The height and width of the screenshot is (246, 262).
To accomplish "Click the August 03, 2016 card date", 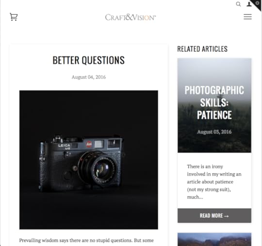I will [214, 132].
